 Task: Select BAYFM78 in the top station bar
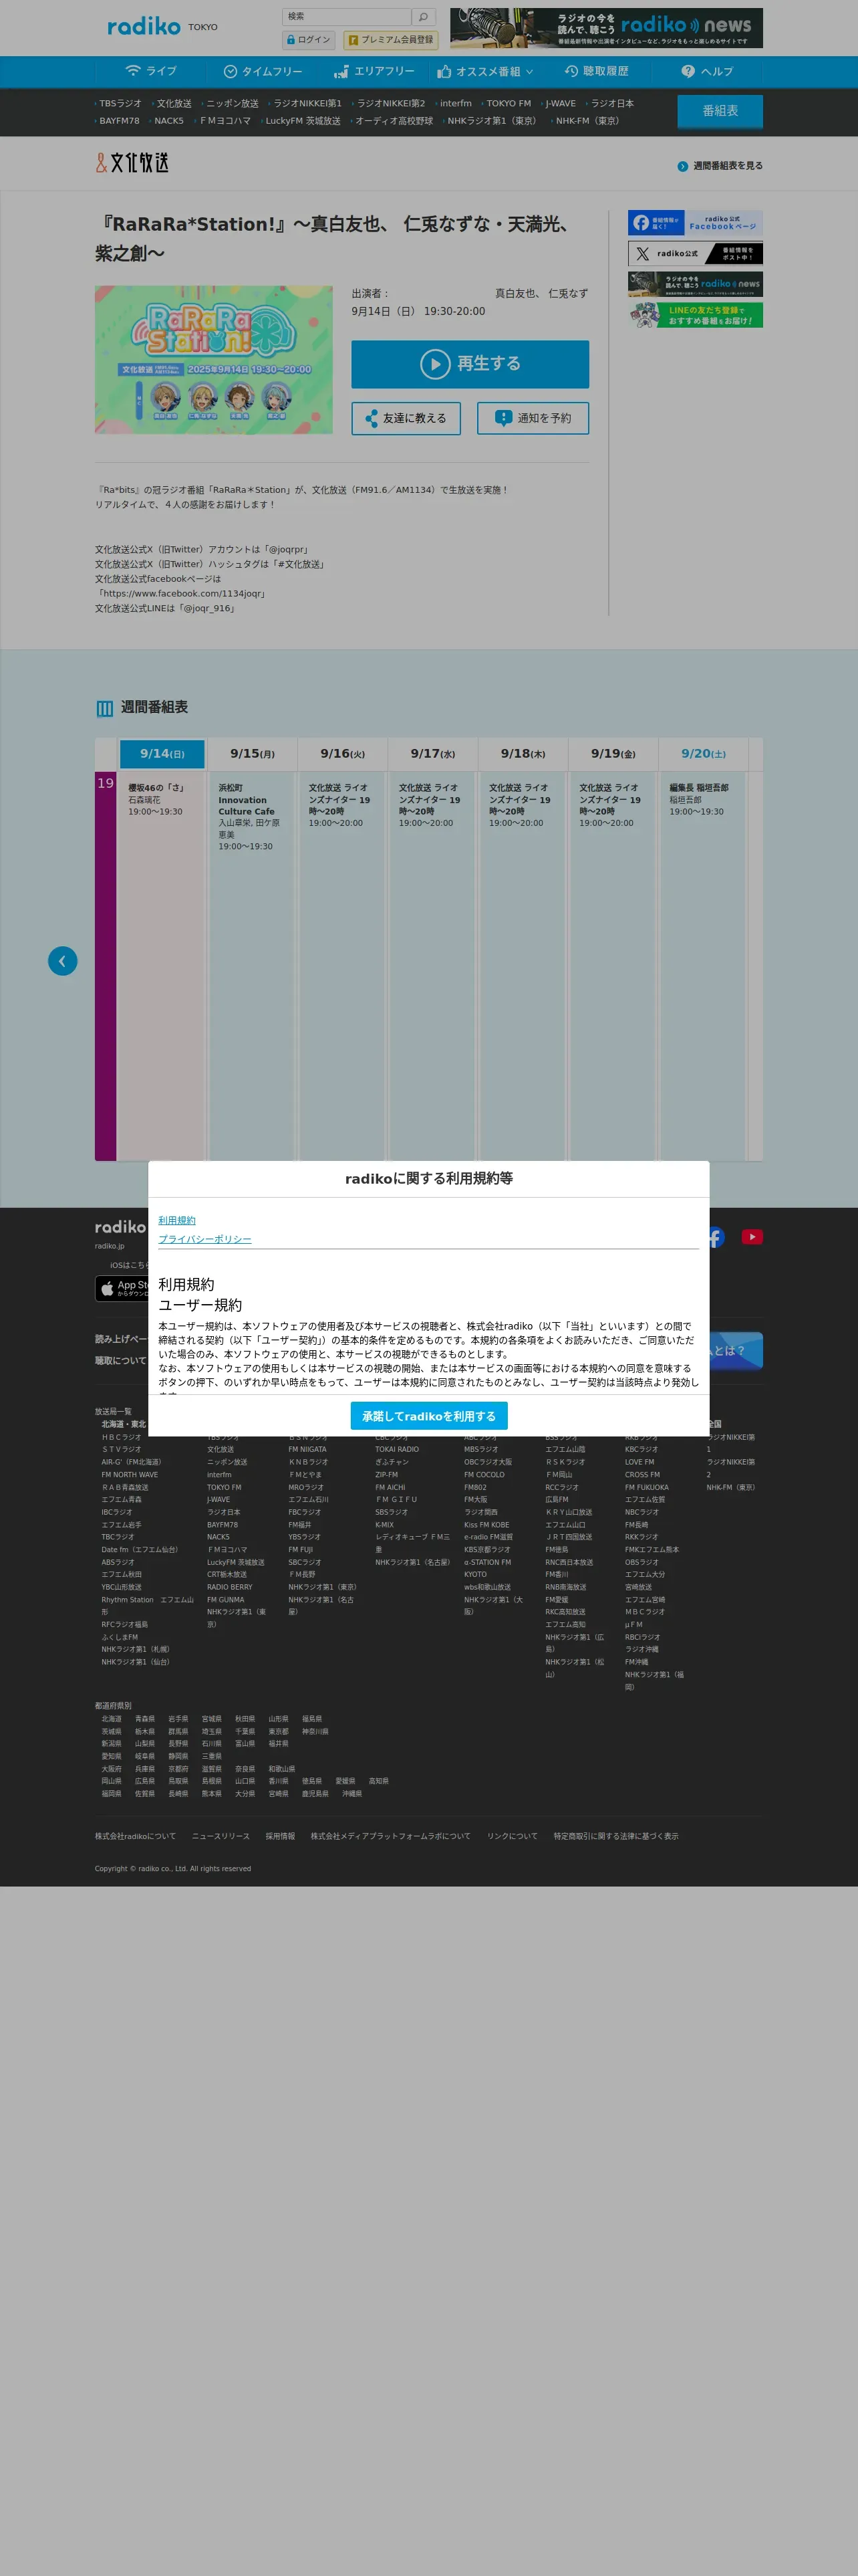pyautogui.click(x=119, y=121)
